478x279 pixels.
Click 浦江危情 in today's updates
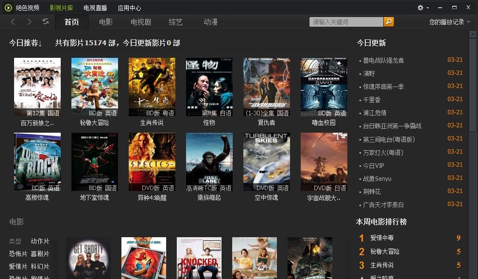(375, 113)
